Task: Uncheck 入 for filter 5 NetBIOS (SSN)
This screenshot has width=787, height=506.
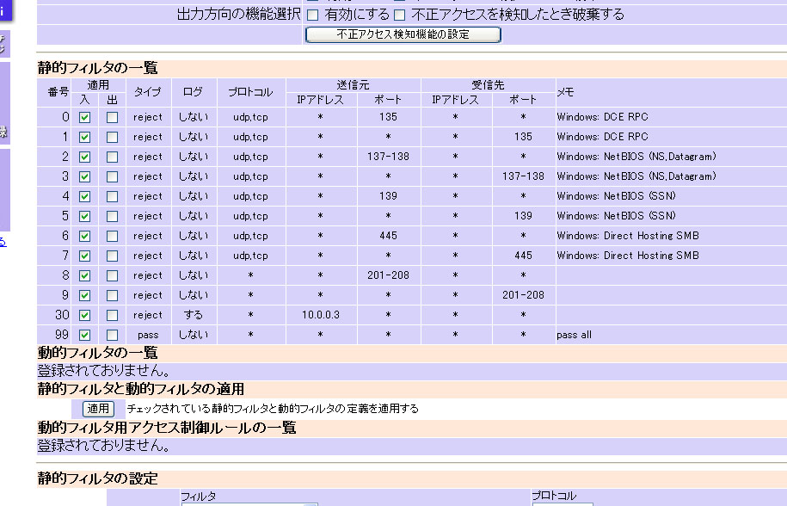Action: pyautogui.click(x=85, y=216)
